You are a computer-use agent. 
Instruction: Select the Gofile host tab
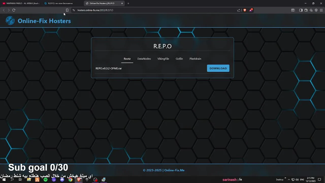point(179,59)
